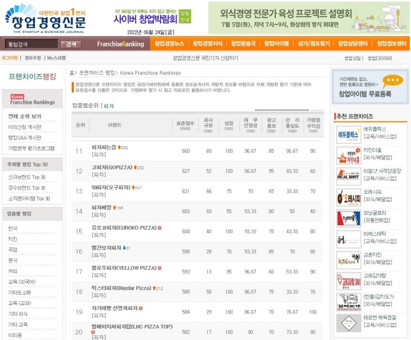
Task: Click the 테르엔 해독찜질 franchise logo
Action: coord(348,323)
